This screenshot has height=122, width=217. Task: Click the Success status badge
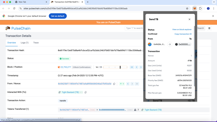pos(64,59)
